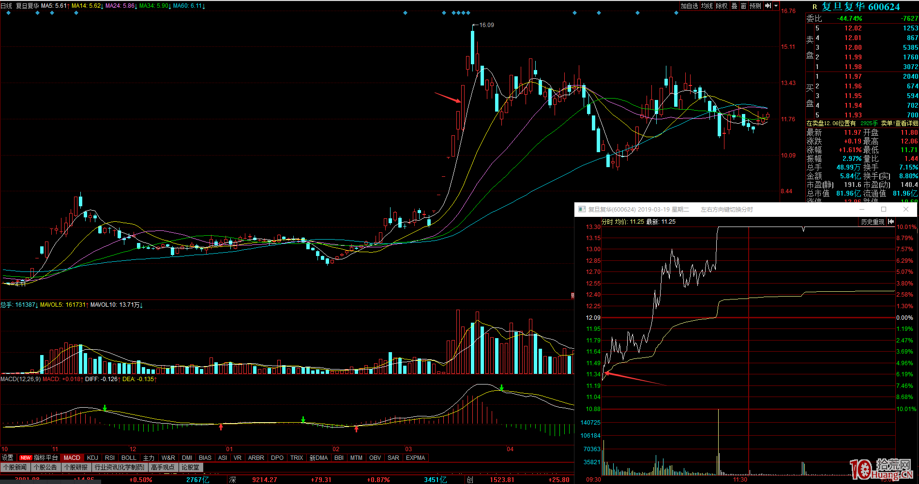Click the 创 index value 1523.81
The width and height of the screenshot is (919, 484).
tap(502, 480)
